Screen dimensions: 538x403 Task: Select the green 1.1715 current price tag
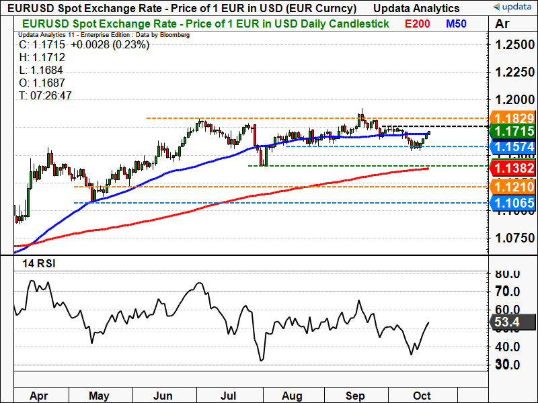click(x=512, y=131)
